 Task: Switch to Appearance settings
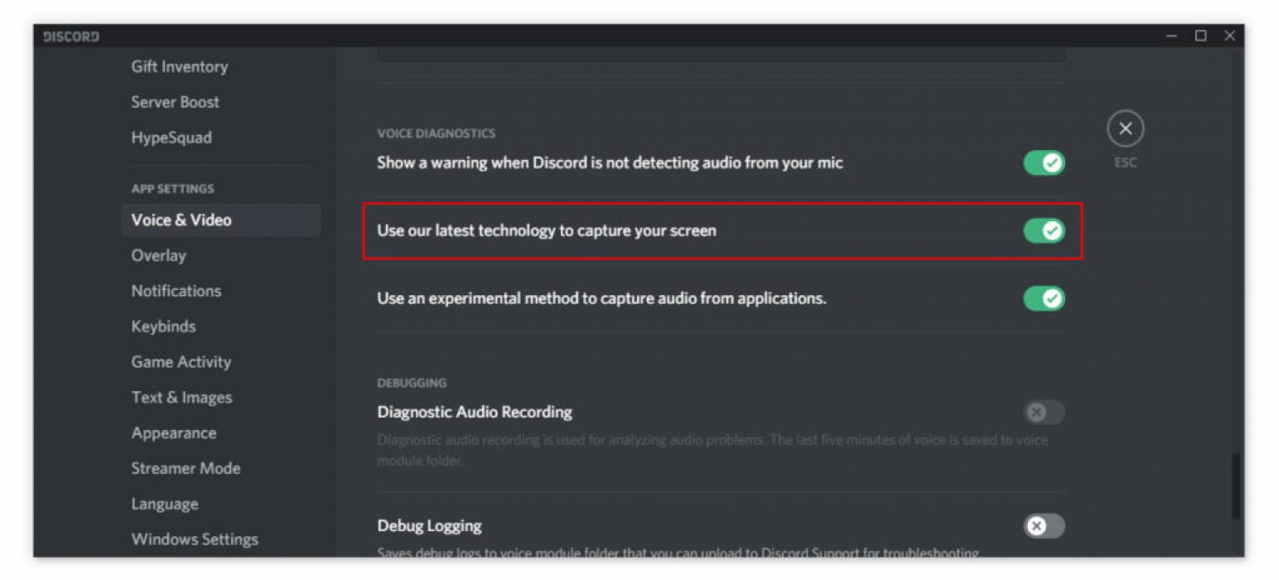pos(173,433)
